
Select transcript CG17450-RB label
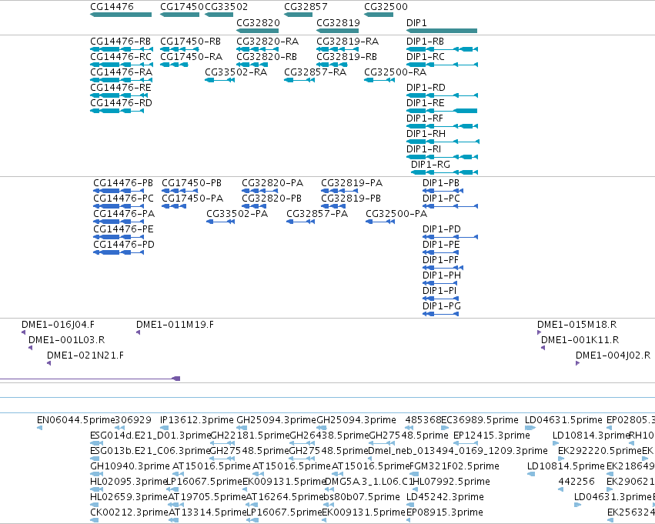point(190,42)
